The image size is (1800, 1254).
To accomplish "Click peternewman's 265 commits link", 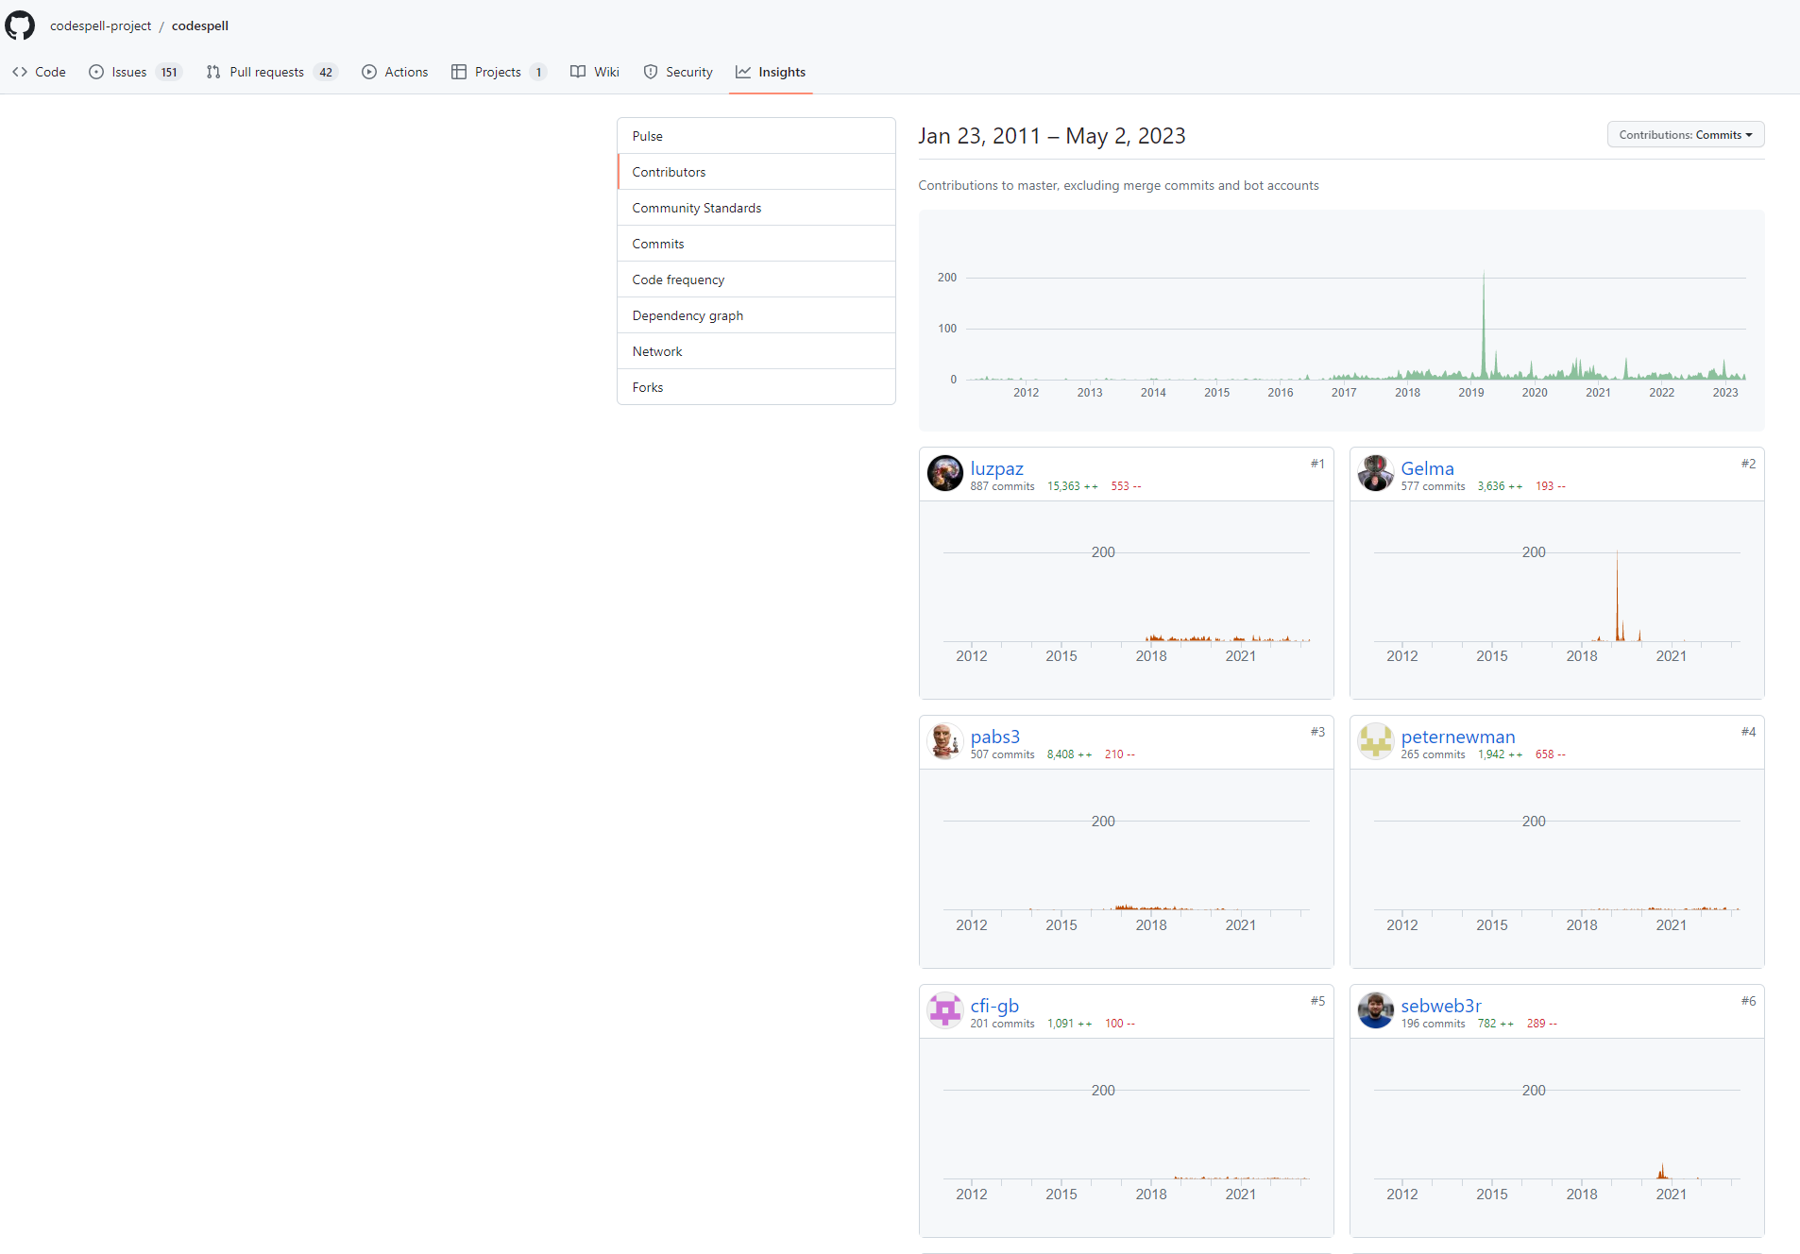I will click(x=1433, y=754).
